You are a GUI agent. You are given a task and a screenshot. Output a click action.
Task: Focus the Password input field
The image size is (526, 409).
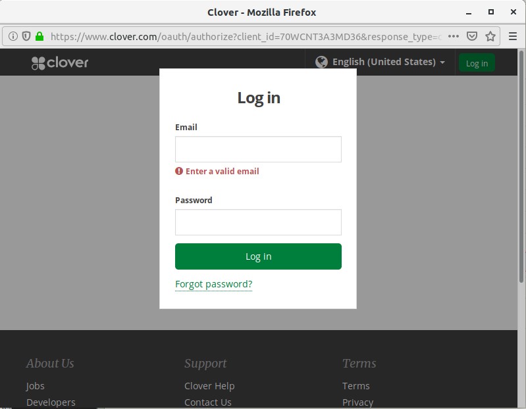(258, 222)
